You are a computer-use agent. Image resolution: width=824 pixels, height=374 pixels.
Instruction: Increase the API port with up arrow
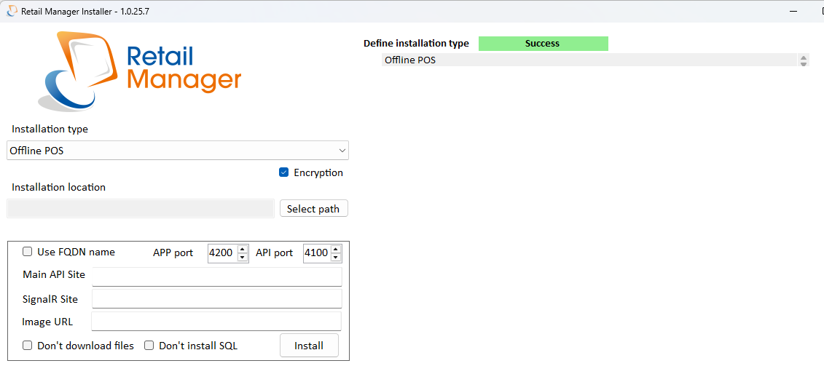pos(337,249)
